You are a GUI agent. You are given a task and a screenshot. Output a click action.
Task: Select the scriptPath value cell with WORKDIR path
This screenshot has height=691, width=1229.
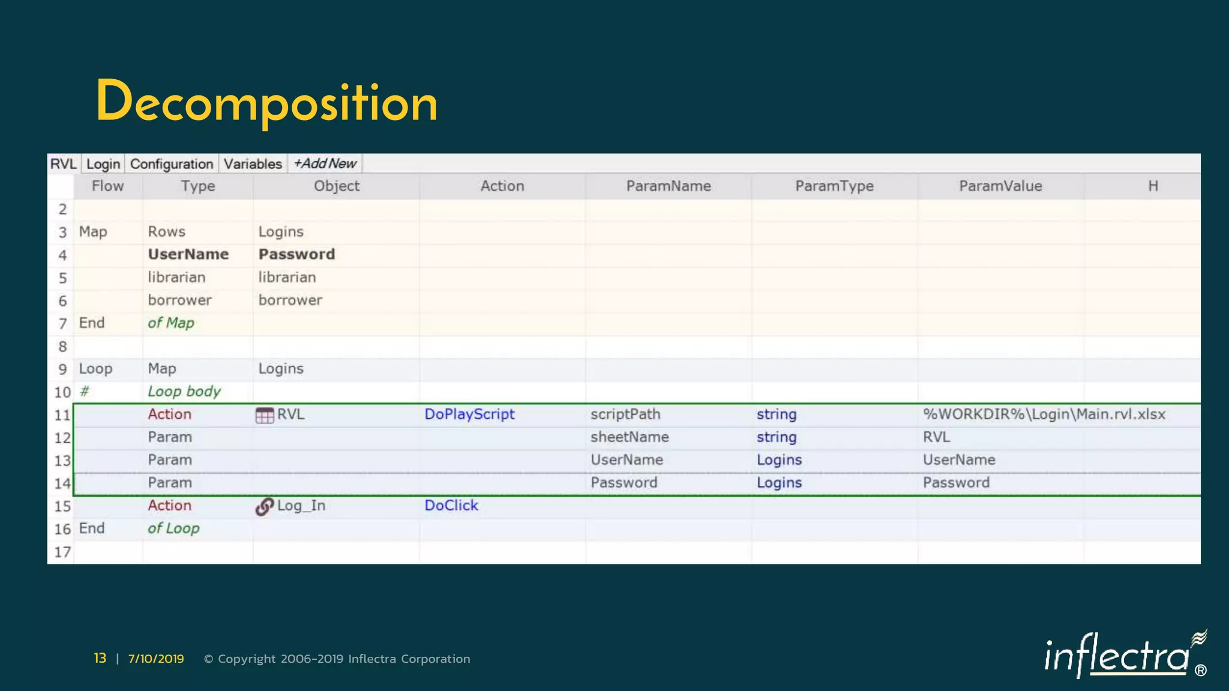pyautogui.click(x=1044, y=414)
